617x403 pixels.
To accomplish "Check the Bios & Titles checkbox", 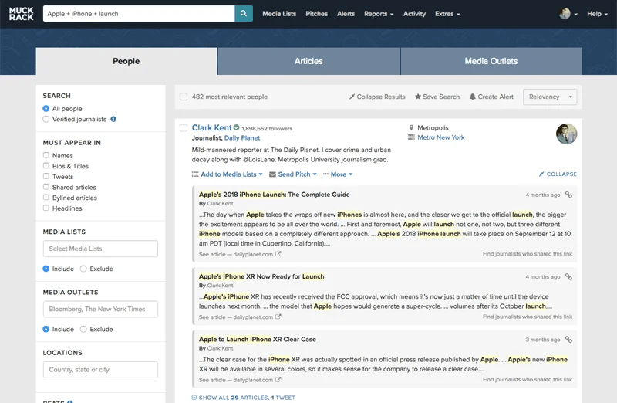I will pos(46,166).
